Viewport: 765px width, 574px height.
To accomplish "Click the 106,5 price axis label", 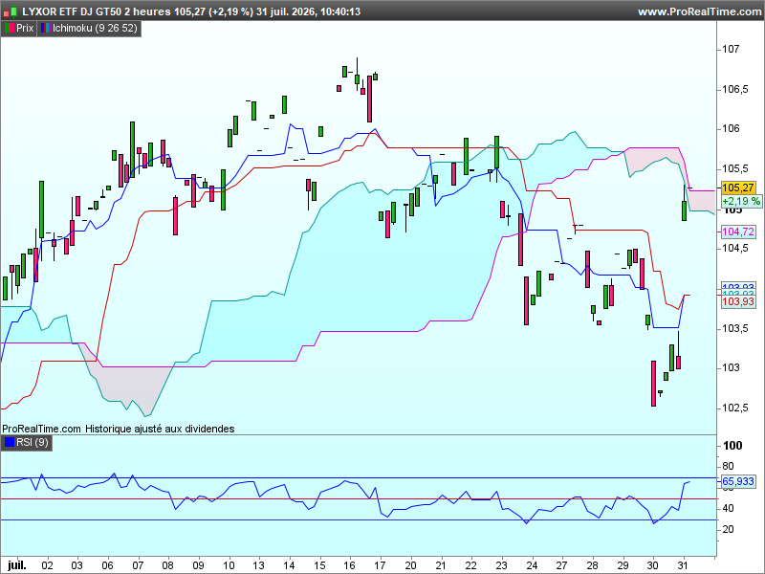I will [734, 89].
